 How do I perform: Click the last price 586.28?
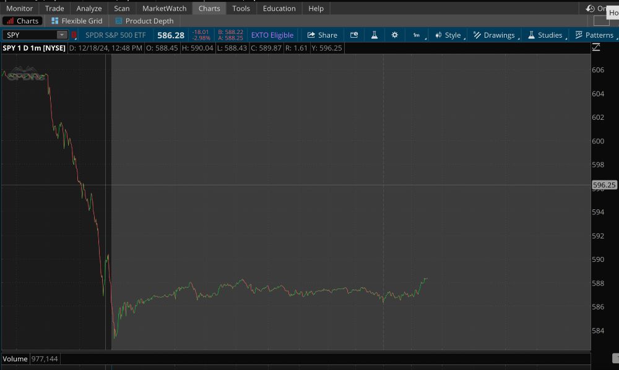click(171, 35)
